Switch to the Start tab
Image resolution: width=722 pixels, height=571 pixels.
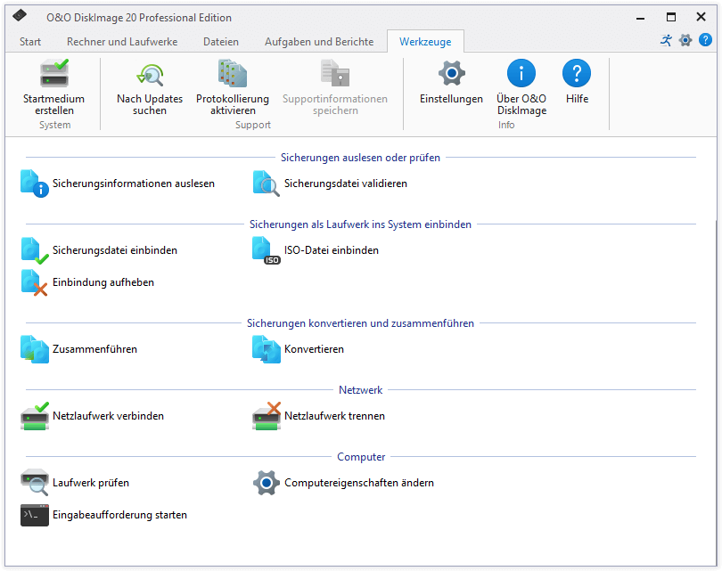tap(30, 42)
